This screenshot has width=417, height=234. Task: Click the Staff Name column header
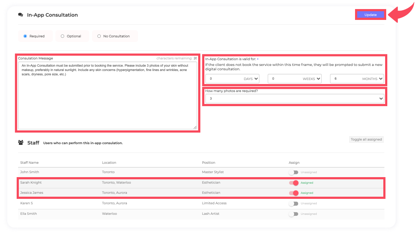(x=29, y=163)
